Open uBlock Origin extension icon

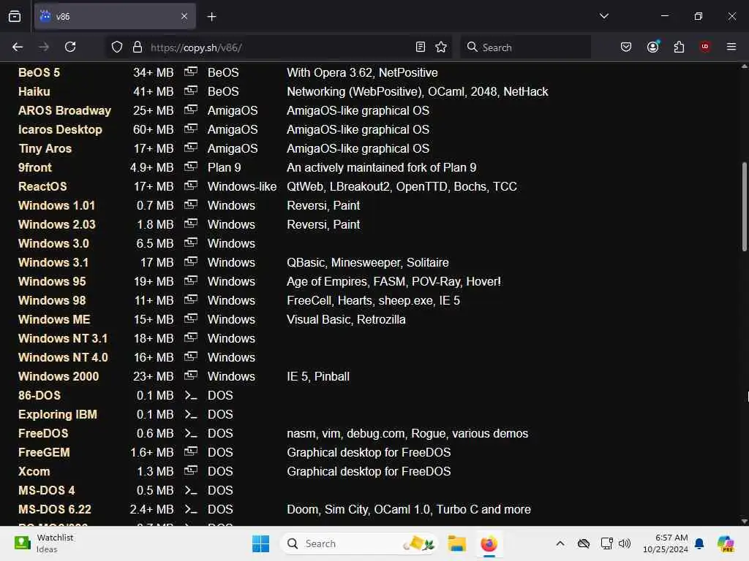click(x=705, y=47)
